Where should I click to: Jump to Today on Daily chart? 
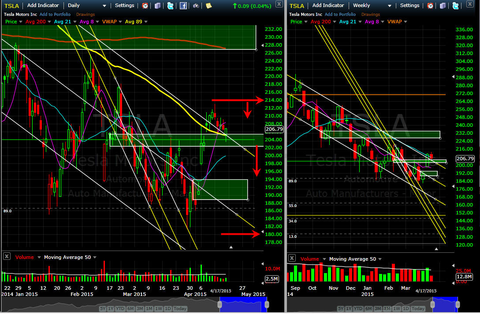click(180, 309)
